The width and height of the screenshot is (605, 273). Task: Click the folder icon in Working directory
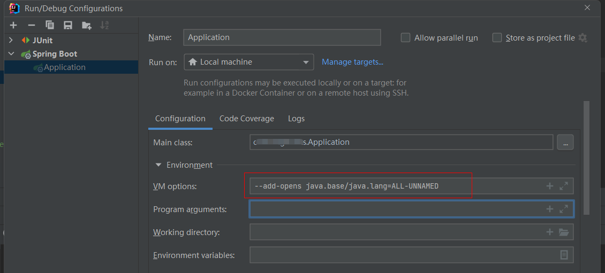coord(564,232)
